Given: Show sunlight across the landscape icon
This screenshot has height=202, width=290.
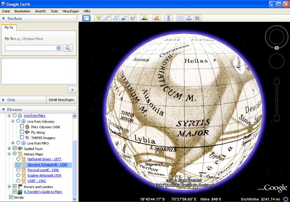Looking at the screenshot, I should click(144, 18).
